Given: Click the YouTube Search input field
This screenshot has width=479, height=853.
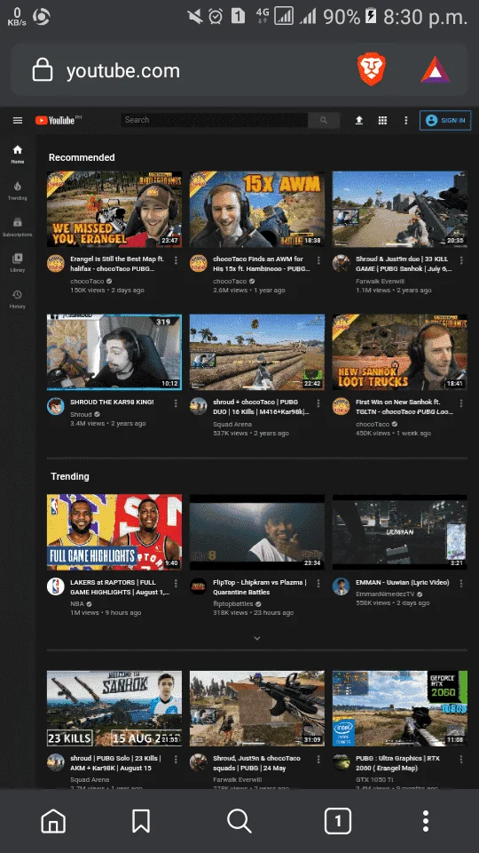Looking at the screenshot, I should (214, 120).
